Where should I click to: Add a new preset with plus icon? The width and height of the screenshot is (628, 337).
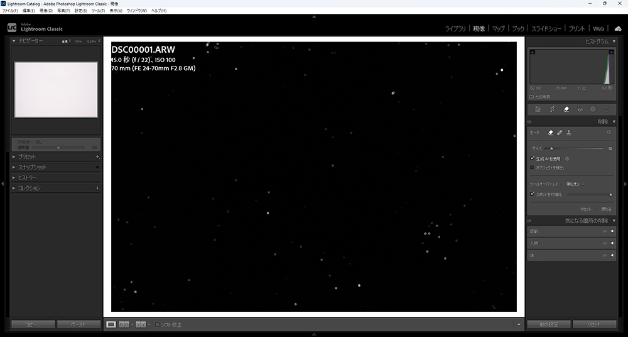[97, 156]
